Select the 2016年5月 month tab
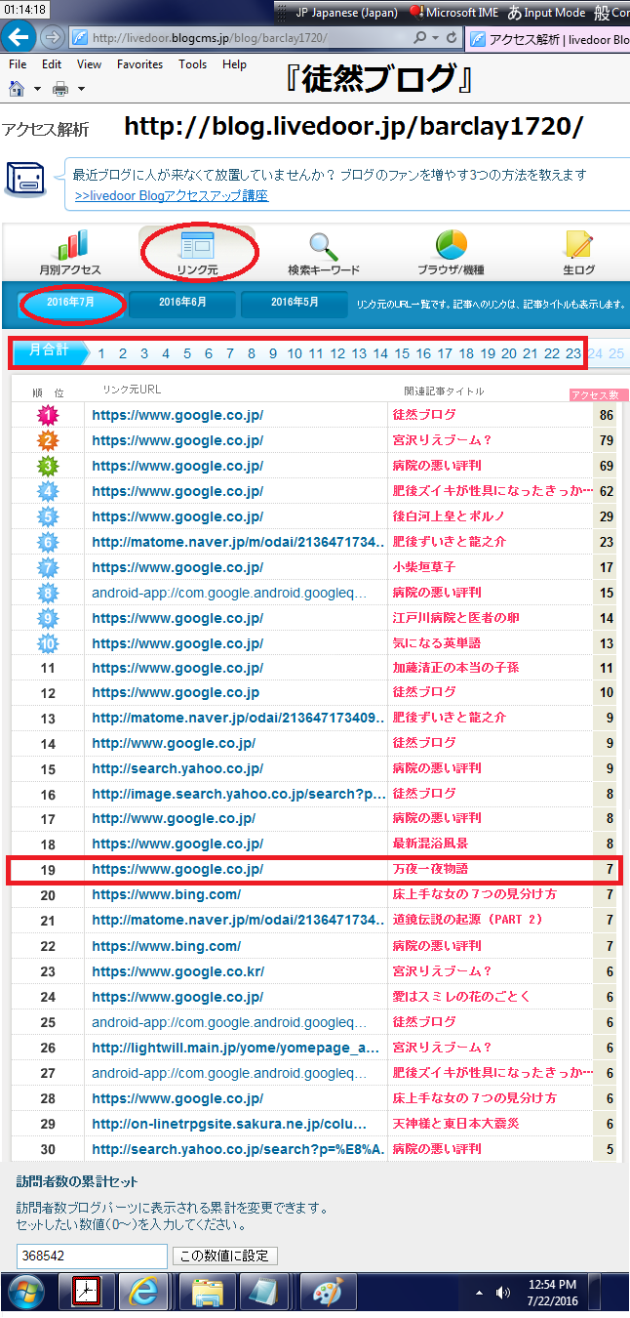Screen dimensions: 630x1318 (295, 303)
